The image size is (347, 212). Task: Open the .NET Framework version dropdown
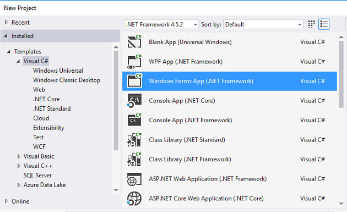pos(161,24)
